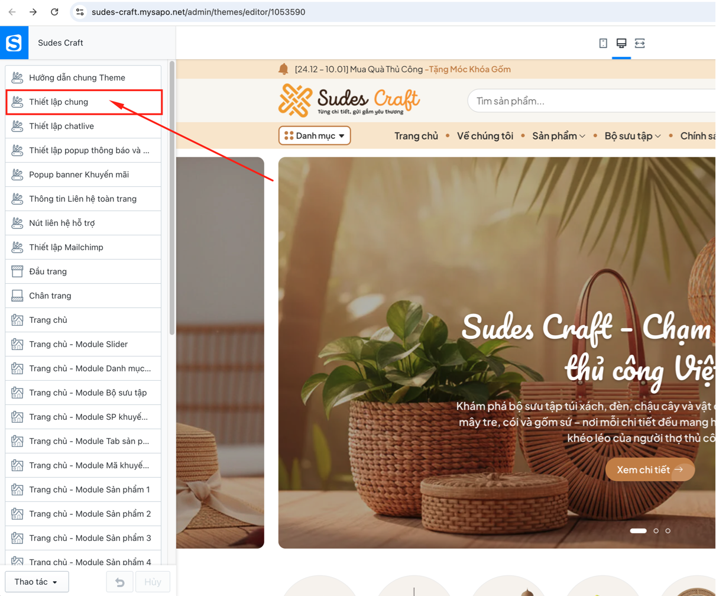Open Thiết lập popup thông báo section
716x596 pixels.
point(83,150)
